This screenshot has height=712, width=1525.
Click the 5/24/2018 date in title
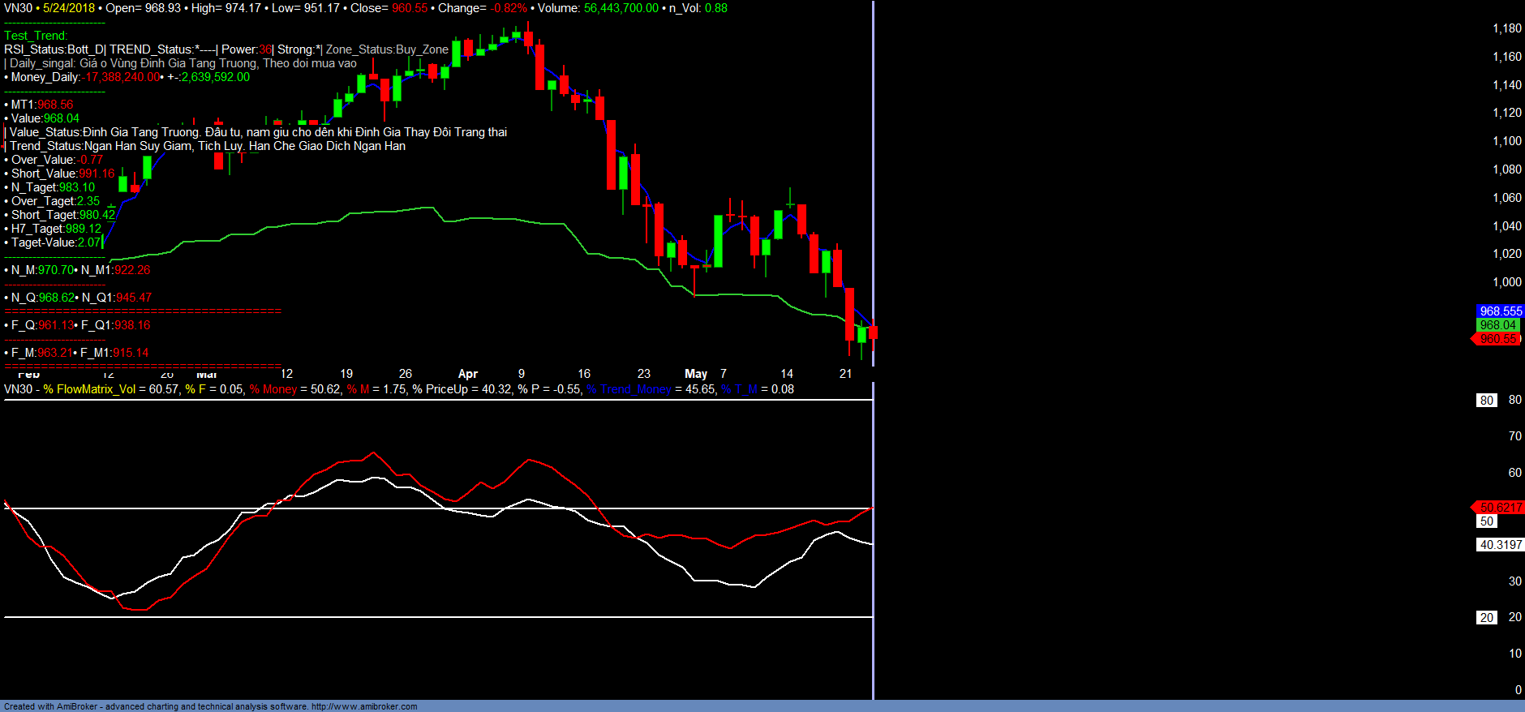[x=69, y=8]
